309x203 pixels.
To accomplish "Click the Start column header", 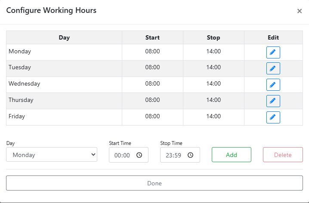I will tap(152, 37).
